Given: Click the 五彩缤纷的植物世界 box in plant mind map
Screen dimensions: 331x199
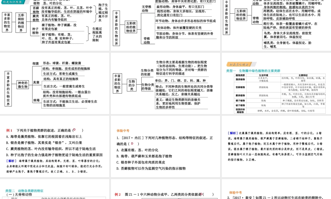Looking at the screenshot, I should (x=21, y=23).
